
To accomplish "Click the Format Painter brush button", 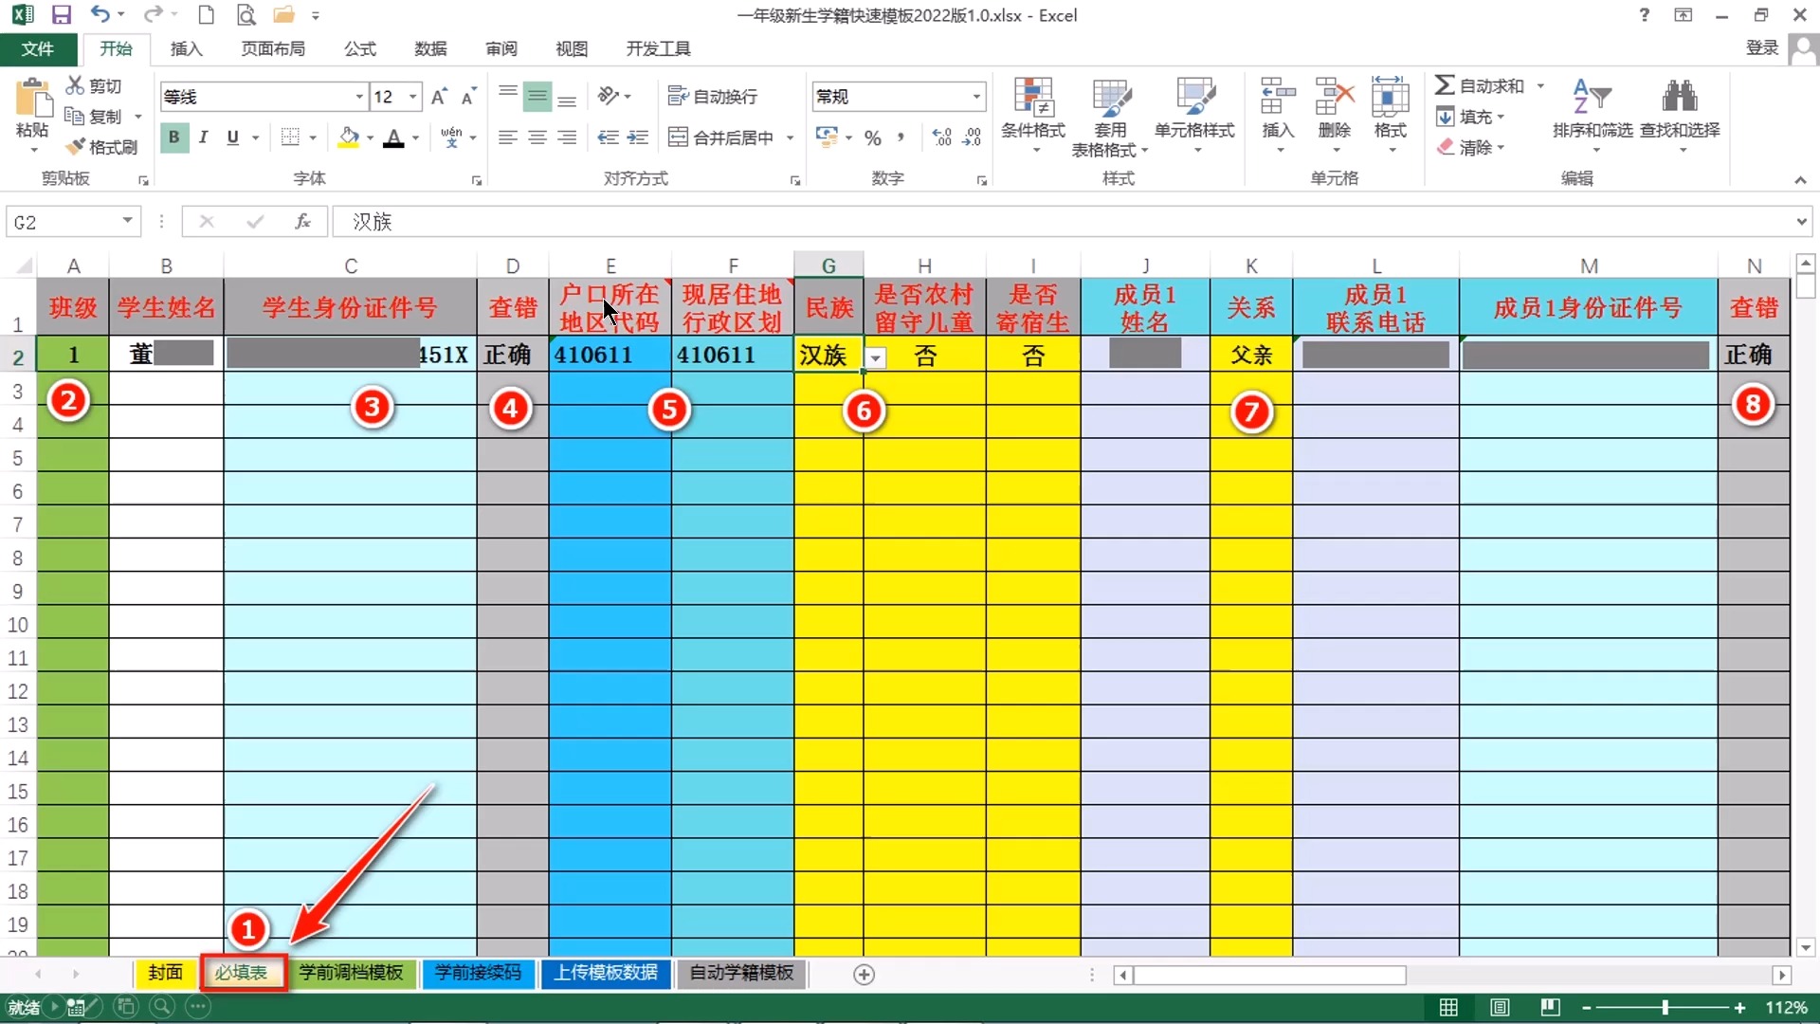I will coord(101,147).
